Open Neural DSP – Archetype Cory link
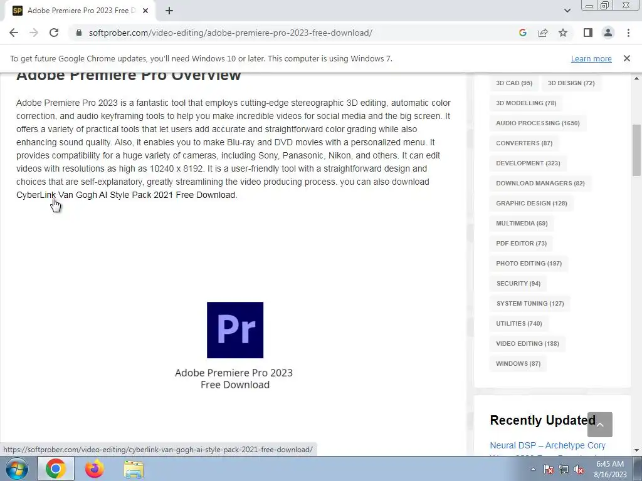Image resolution: width=642 pixels, height=481 pixels. pos(547,445)
